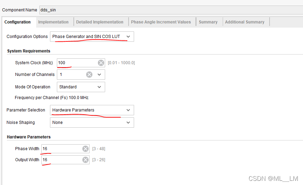Clear the Phase Width field with its X icon
The width and height of the screenshot is (303, 185).
pyautogui.click(x=85, y=149)
